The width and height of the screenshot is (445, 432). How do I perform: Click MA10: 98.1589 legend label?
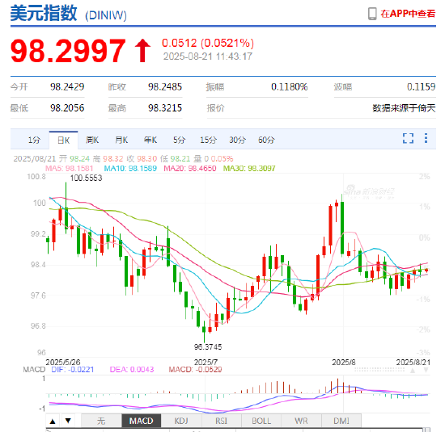click(x=130, y=169)
